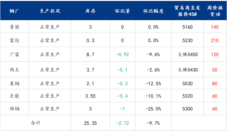Select the -12.5% percentage cell
Screen dimensions: 227x131
[x=153, y=84]
